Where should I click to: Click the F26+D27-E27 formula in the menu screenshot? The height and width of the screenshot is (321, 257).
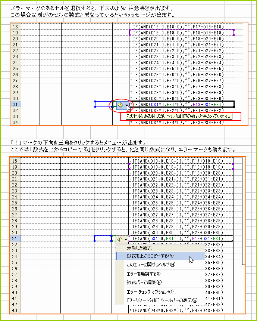[181, 214]
